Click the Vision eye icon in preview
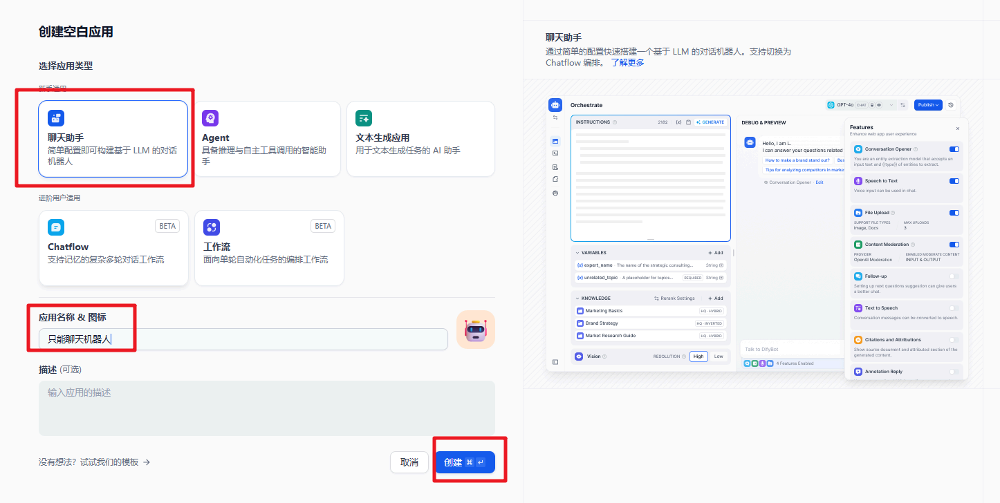The height and width of the screenshot is (503, 1000). 579,357
